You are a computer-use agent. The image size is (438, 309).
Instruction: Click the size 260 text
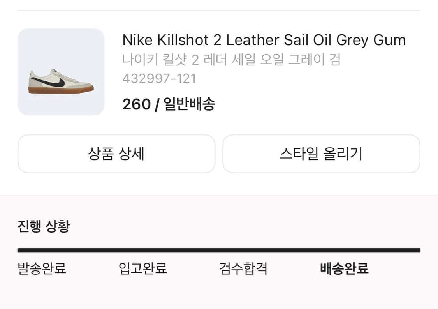click(136, 104)
